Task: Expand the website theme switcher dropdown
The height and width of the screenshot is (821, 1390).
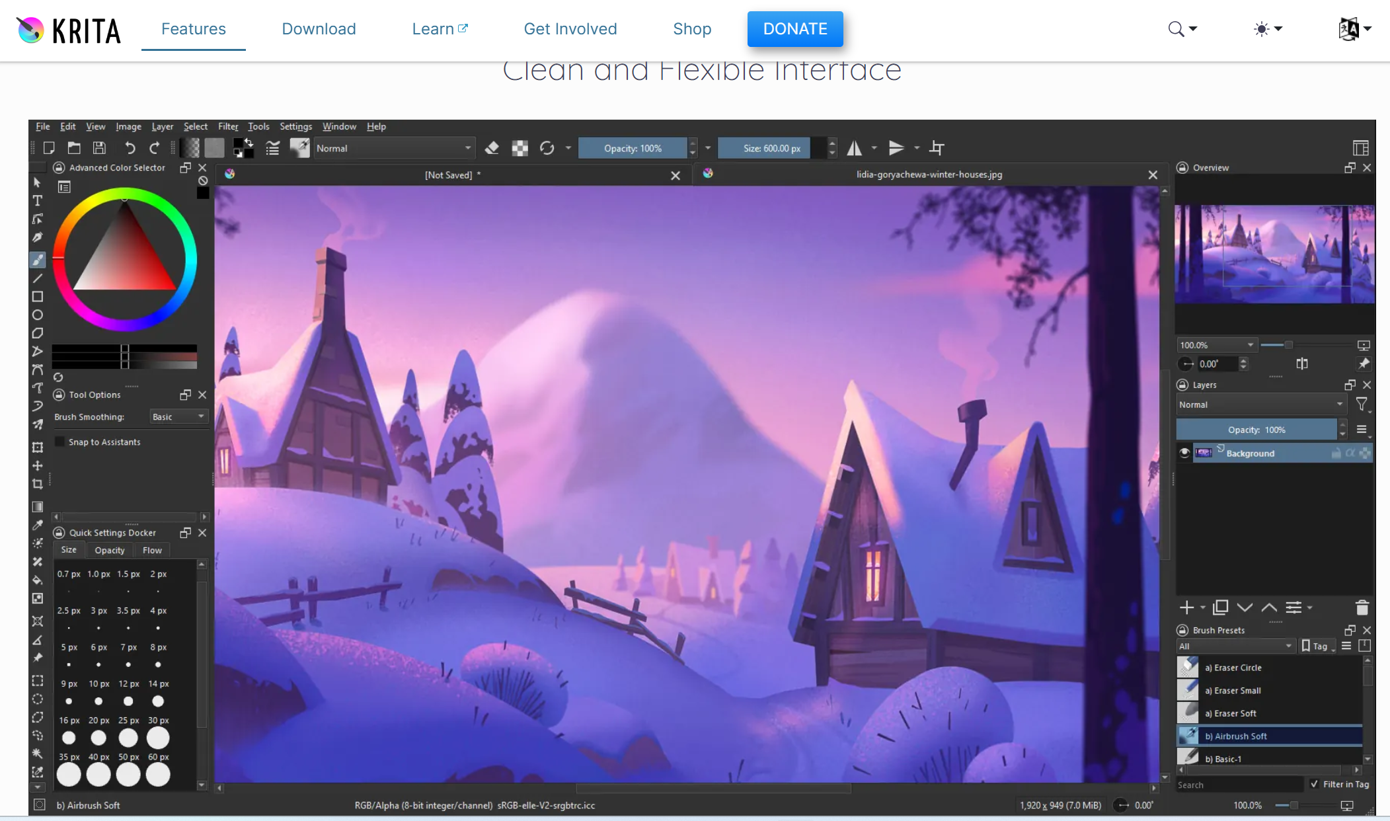Action: [x=1268, y=29]
